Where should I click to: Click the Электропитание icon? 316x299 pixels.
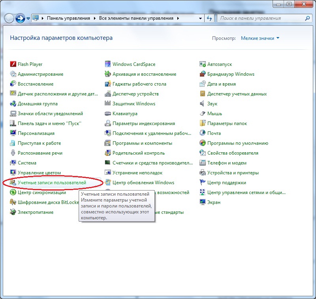pyautogui.click(x=13, y=212)
